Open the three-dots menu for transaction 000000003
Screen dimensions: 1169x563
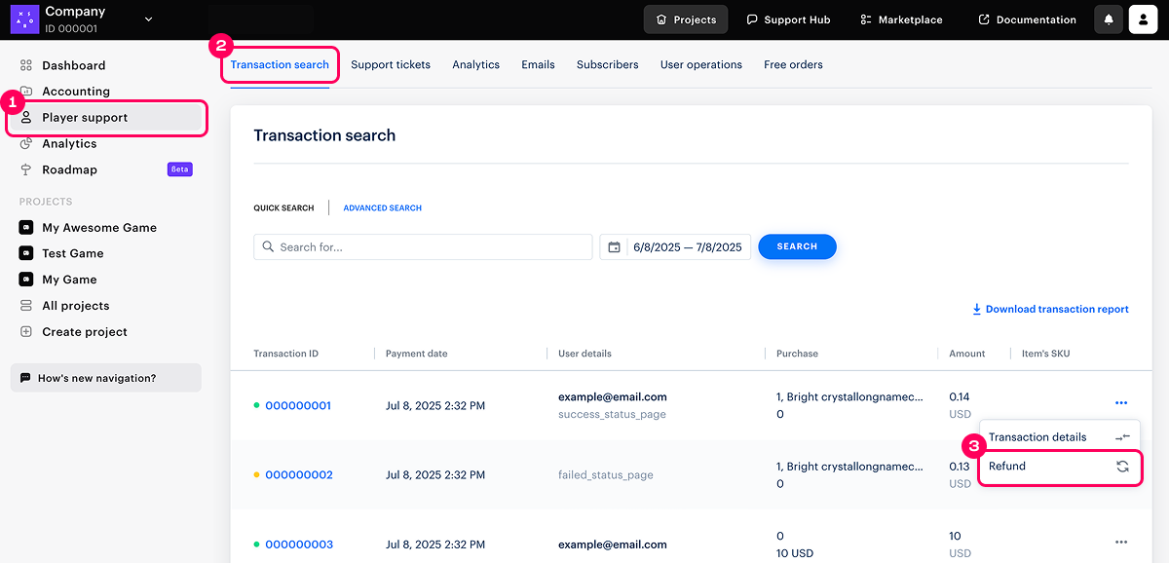tap(1121, 543)
